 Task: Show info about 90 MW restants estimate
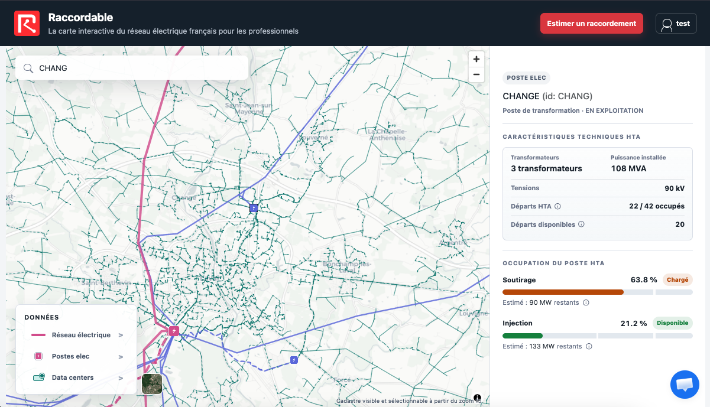click(586, 303)
